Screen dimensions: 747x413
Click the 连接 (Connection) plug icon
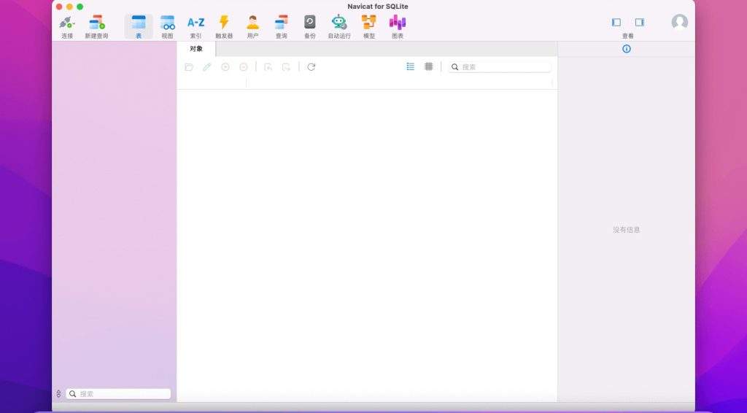coord(66,23)
